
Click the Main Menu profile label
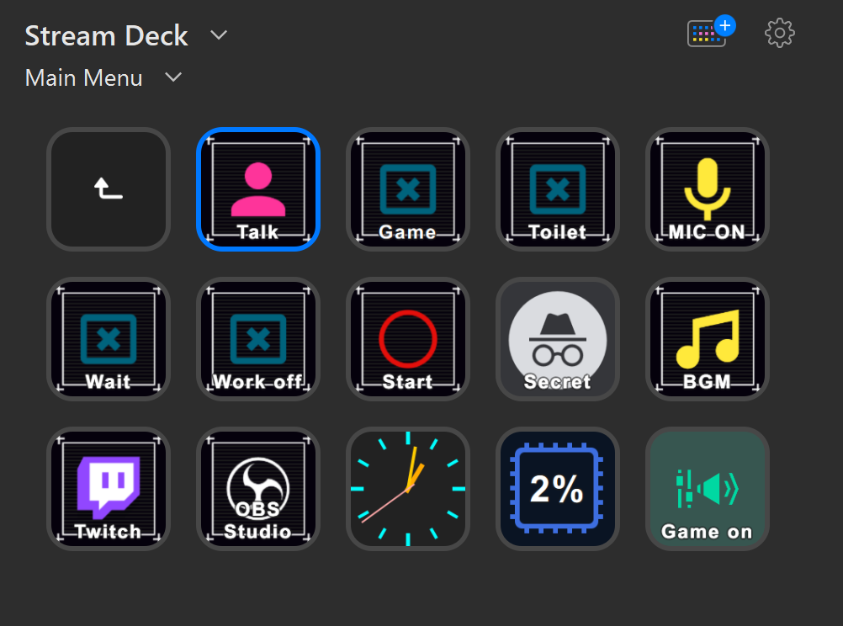[84, 78]
